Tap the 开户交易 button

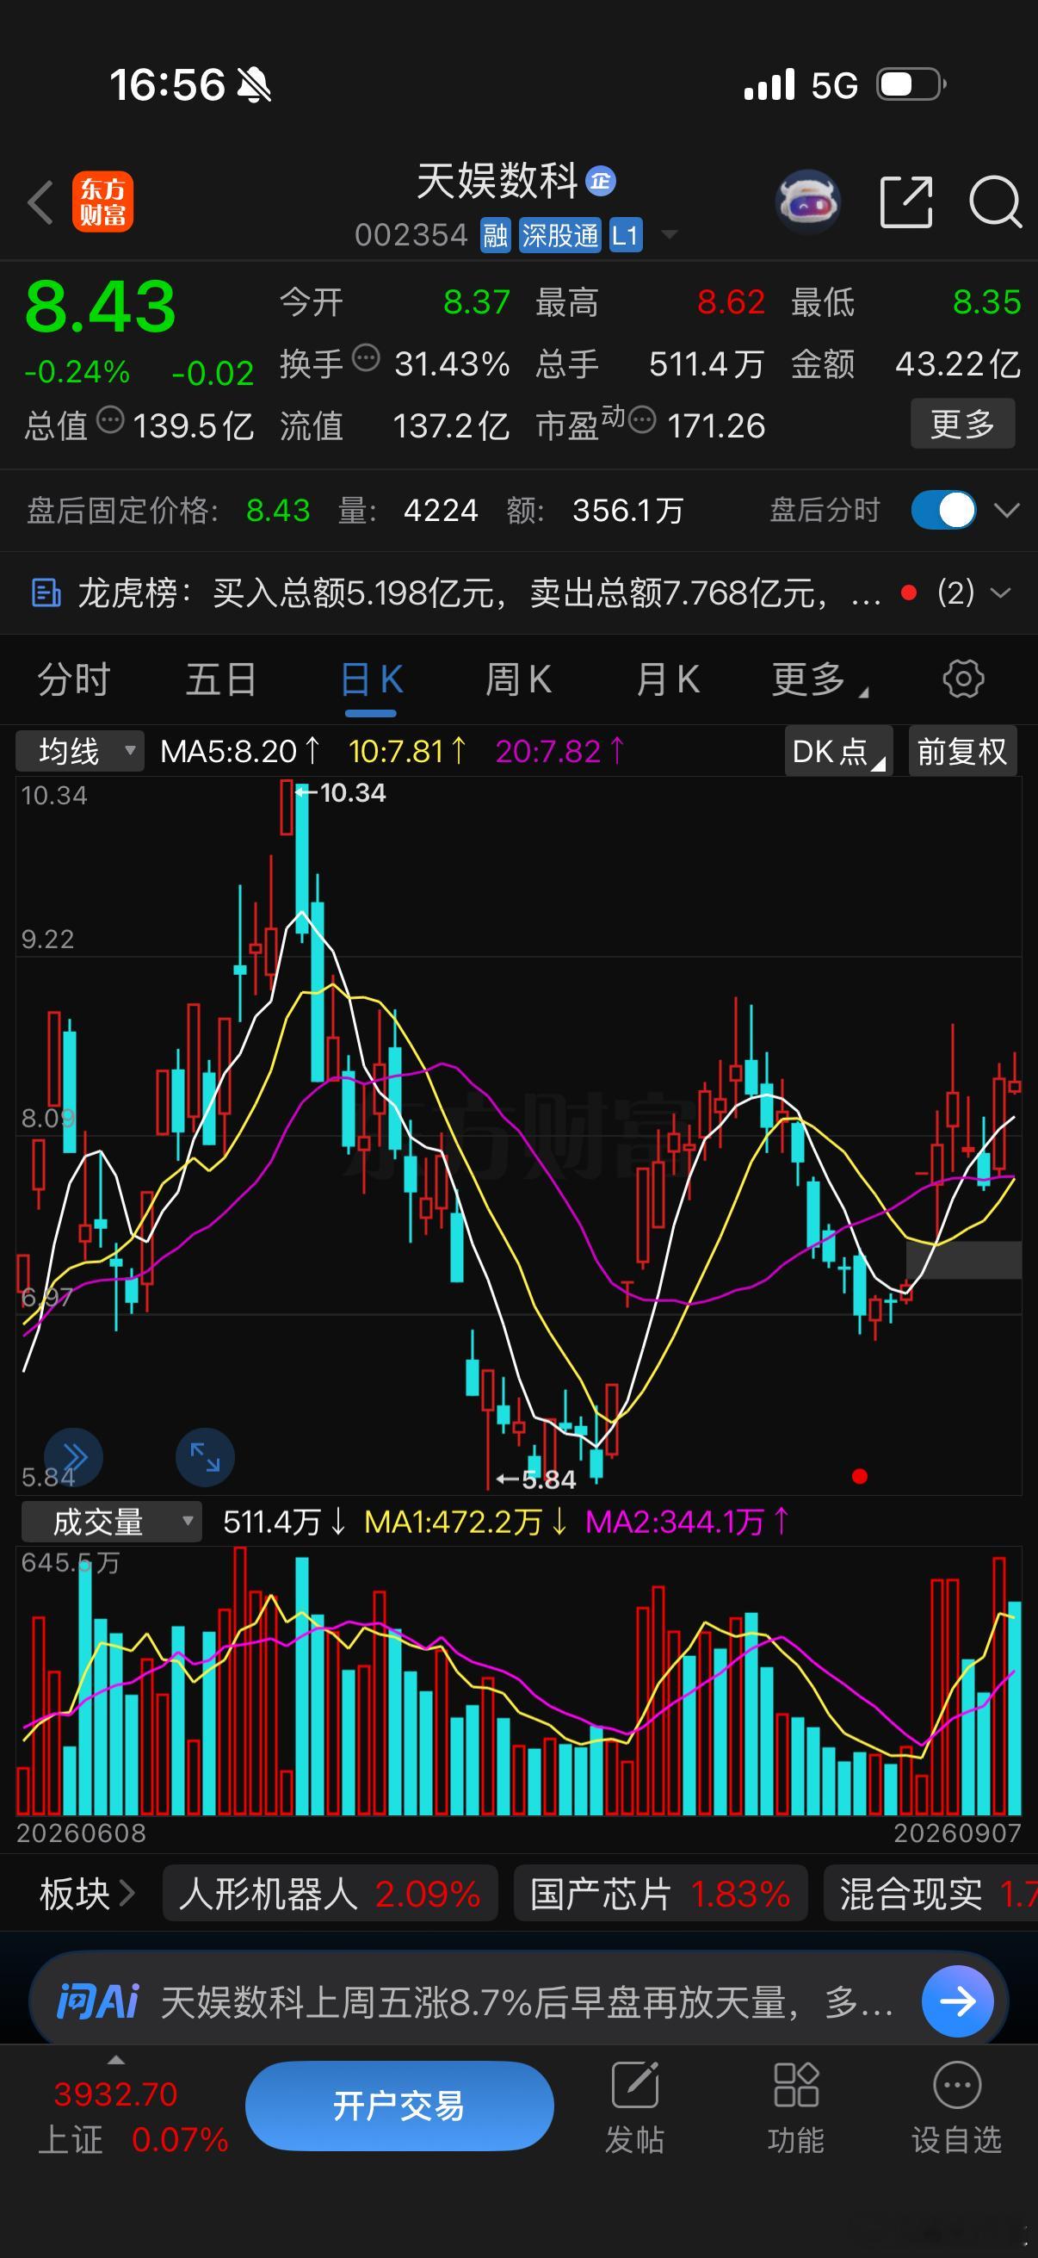click(x=399, y=2105)
